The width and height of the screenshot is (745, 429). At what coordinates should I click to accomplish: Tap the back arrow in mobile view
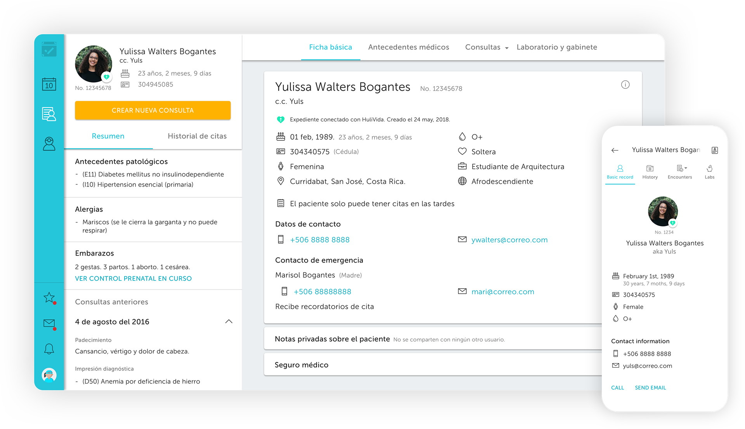[x=615, y=150]
